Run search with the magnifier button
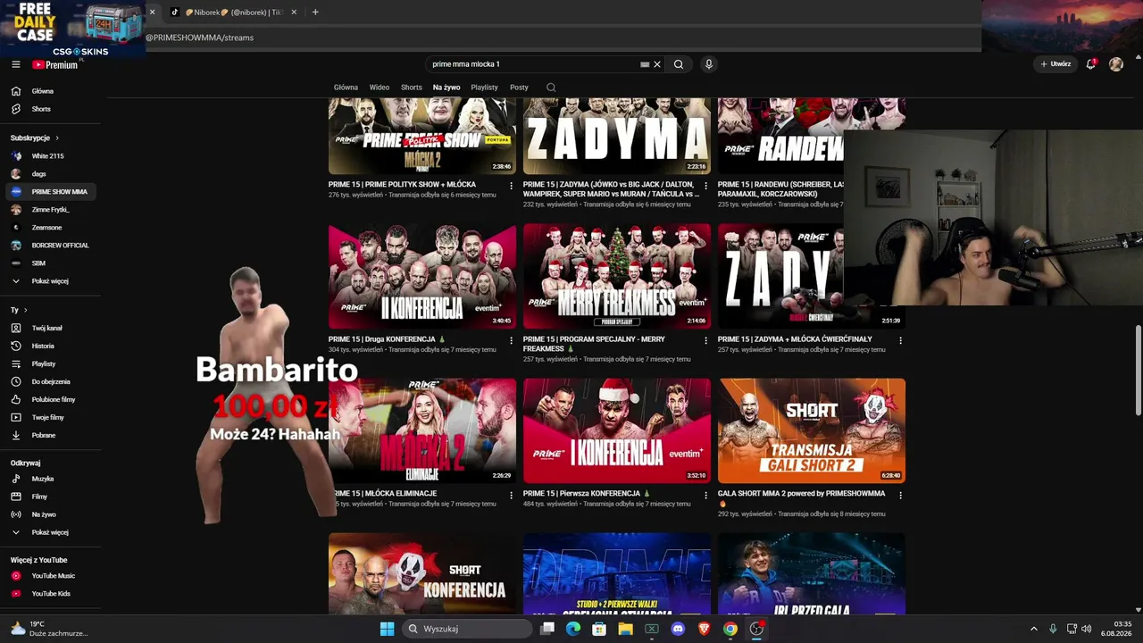The image size is (1143, 643). (679, 64)
